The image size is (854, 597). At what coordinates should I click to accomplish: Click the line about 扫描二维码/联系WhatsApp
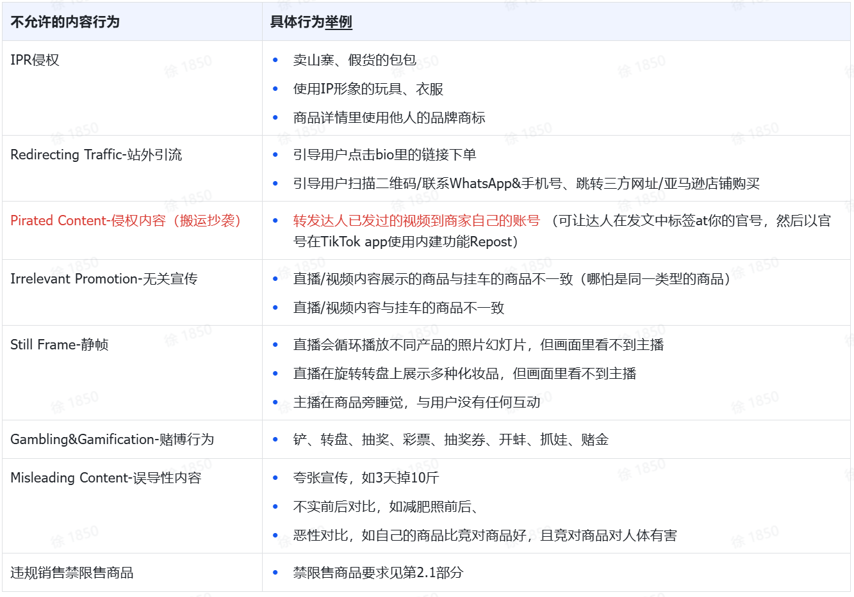point(526,184)
